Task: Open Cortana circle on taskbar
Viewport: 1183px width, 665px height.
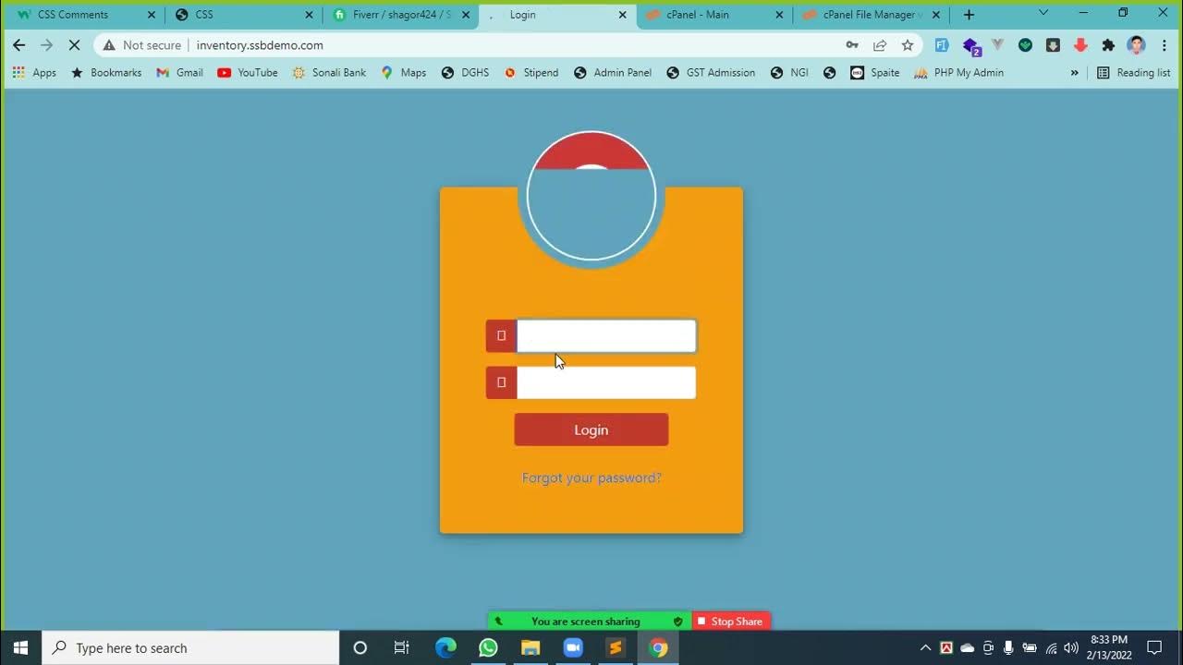Action: pos(360,647)
